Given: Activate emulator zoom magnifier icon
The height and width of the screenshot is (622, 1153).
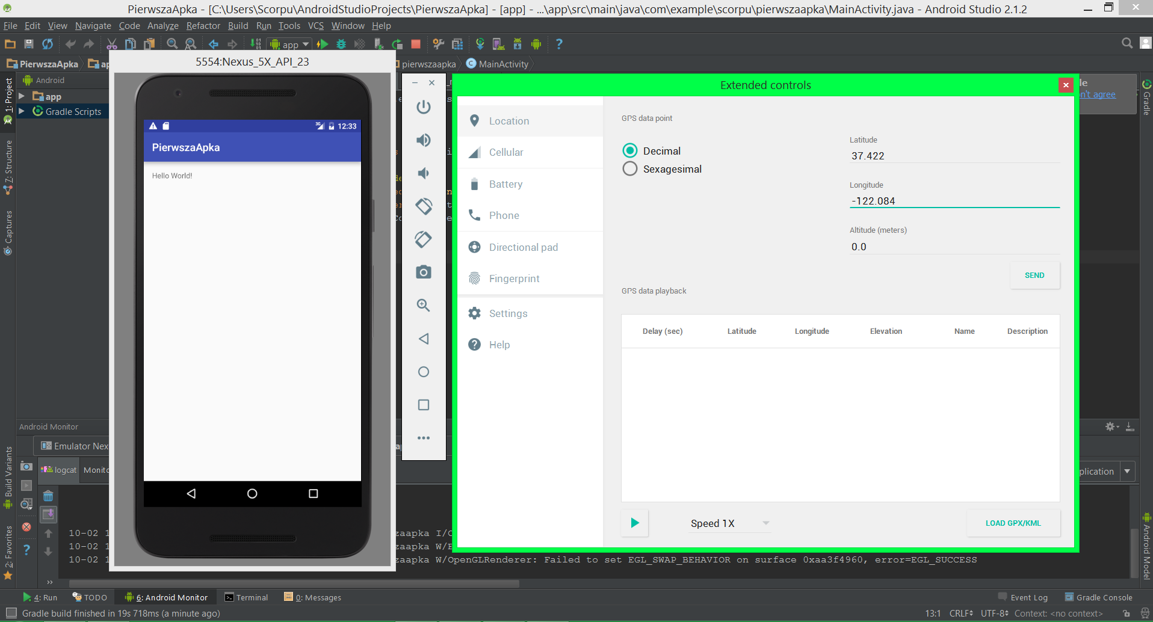Looking at the screenshot, I should coord(424,306).
